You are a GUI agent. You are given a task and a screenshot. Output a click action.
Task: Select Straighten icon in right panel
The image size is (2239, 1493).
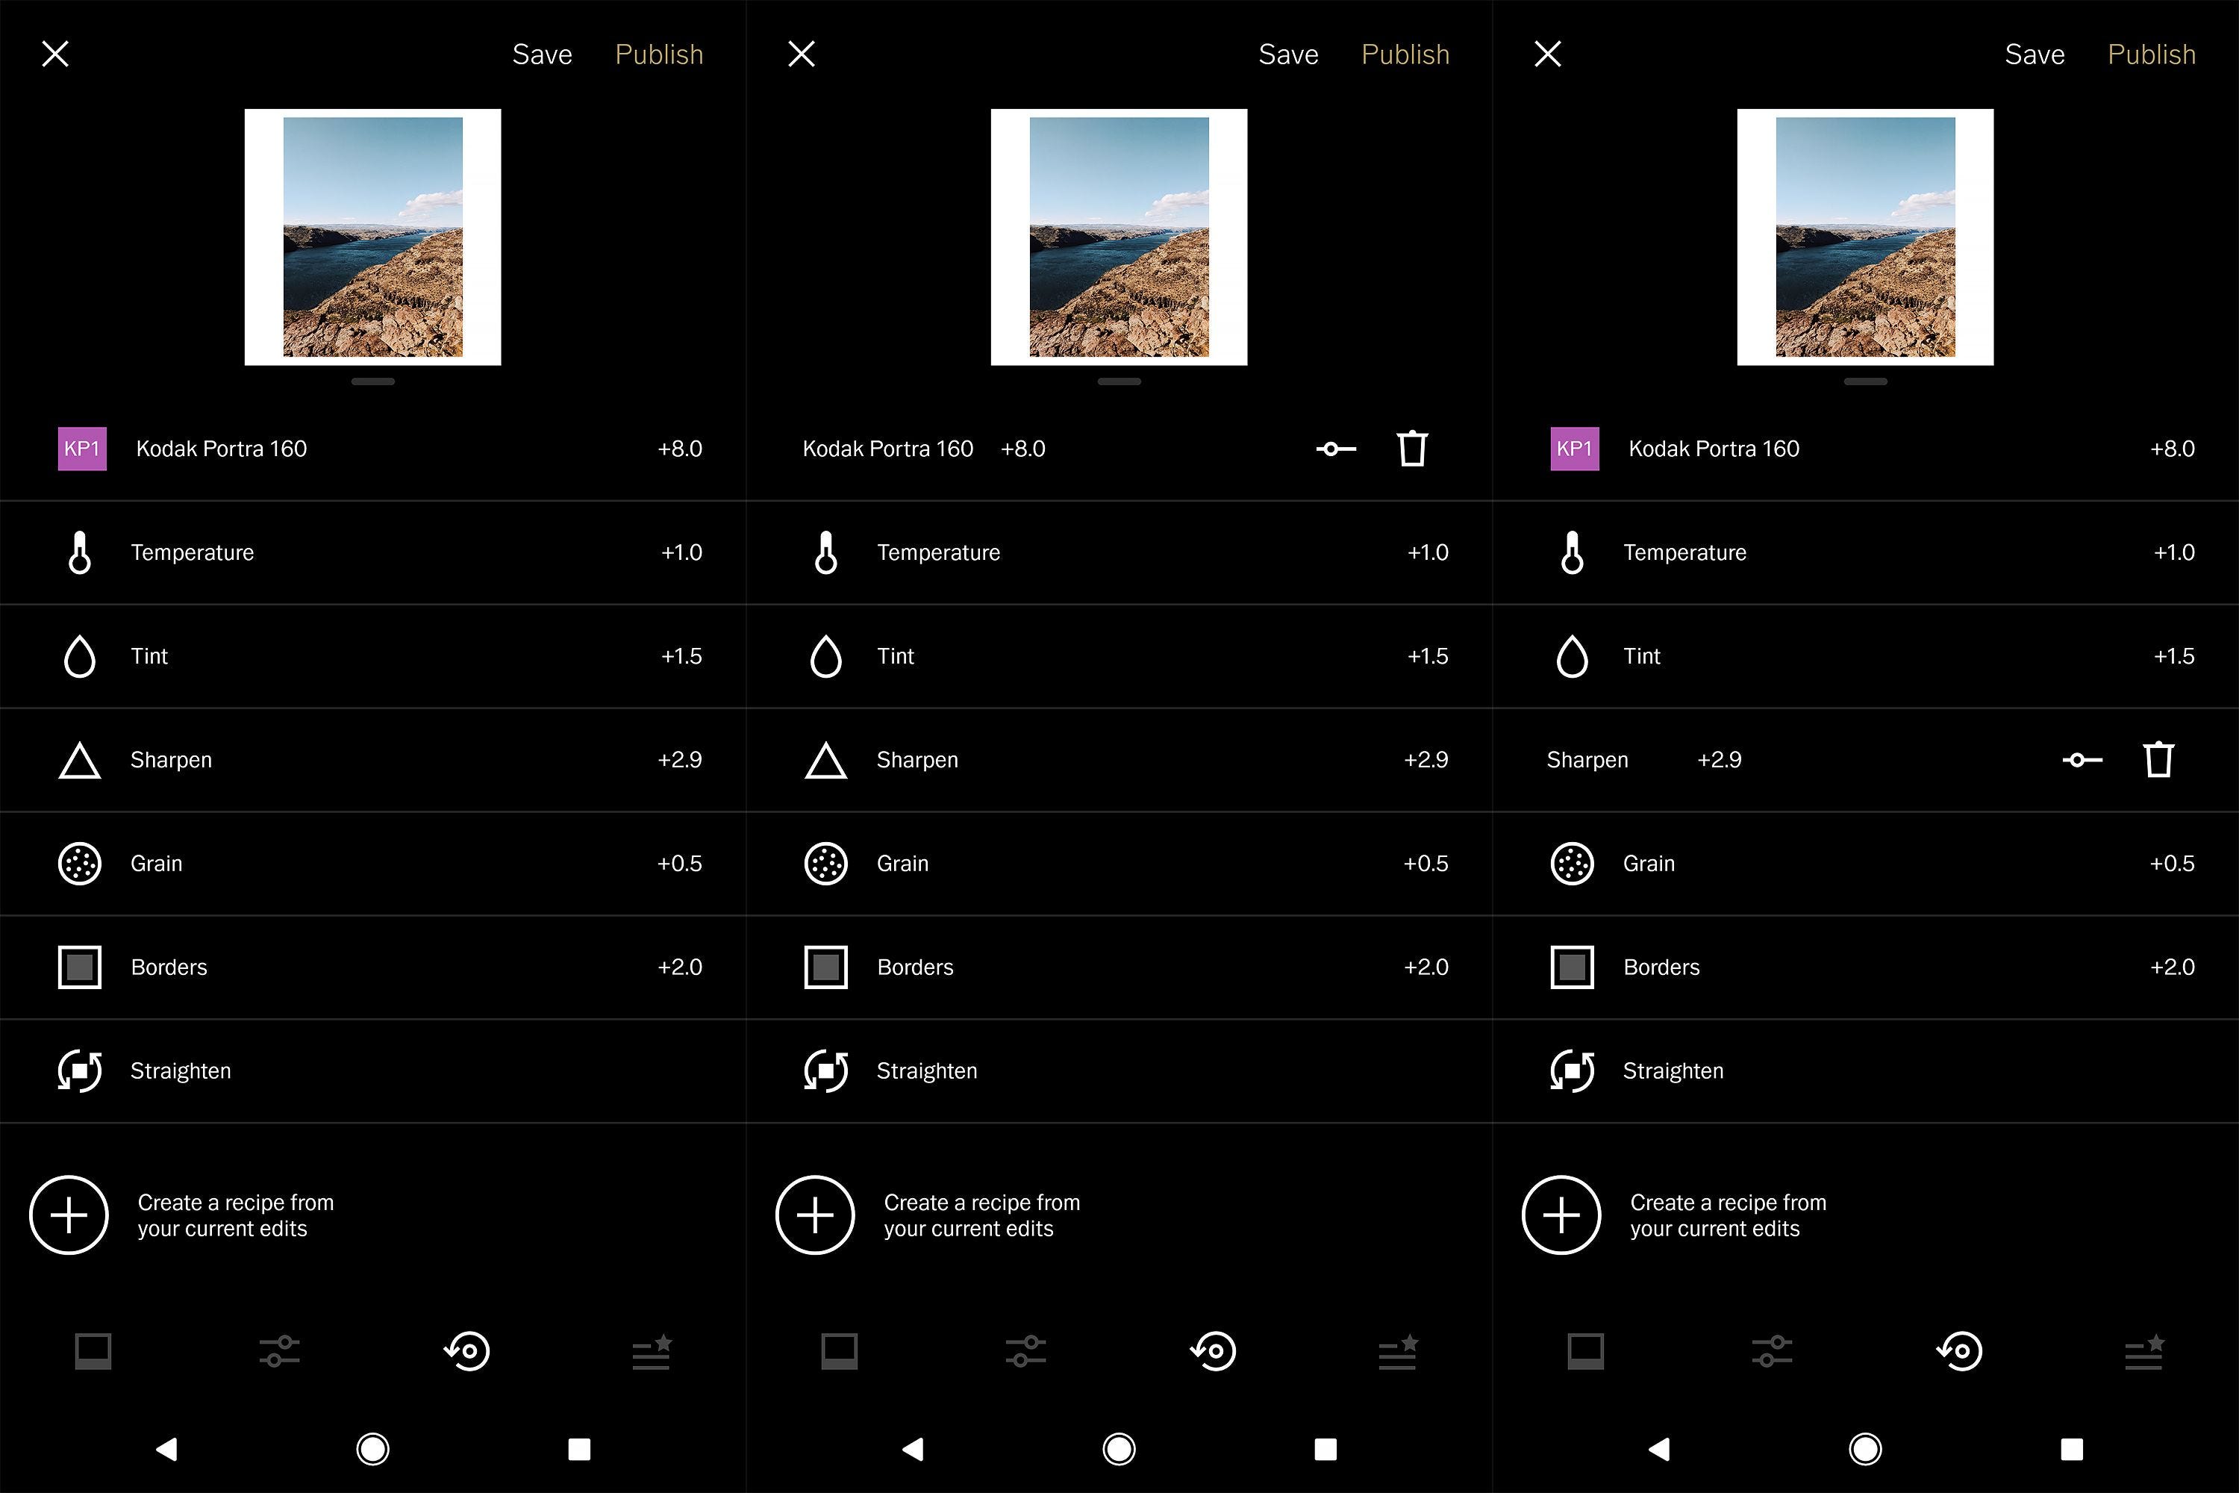(x=1573, y=1071)
